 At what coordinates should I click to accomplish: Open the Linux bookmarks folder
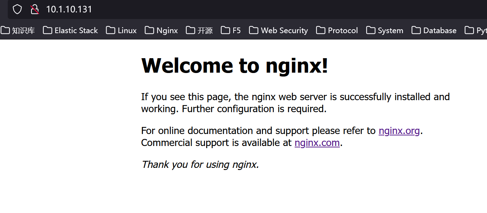pos(121,30)
